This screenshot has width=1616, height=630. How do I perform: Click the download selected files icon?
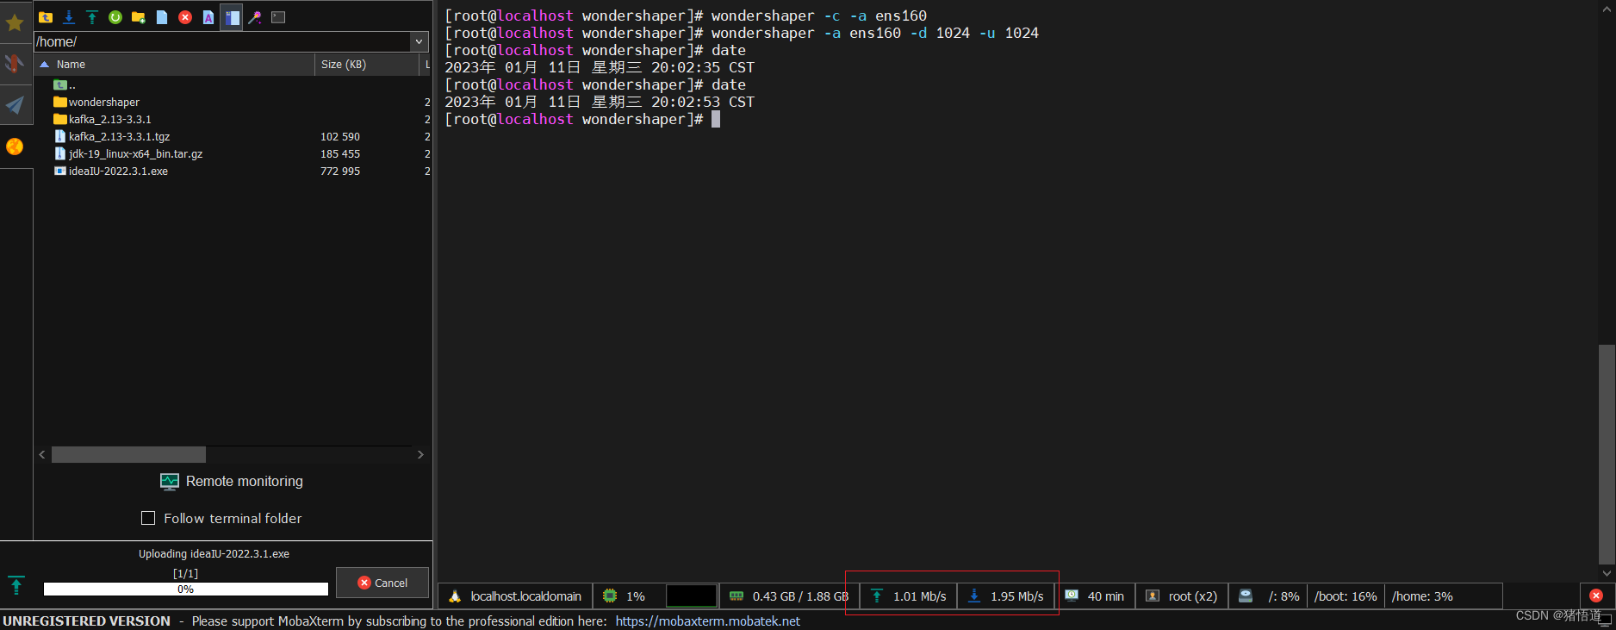click(69, 16)
